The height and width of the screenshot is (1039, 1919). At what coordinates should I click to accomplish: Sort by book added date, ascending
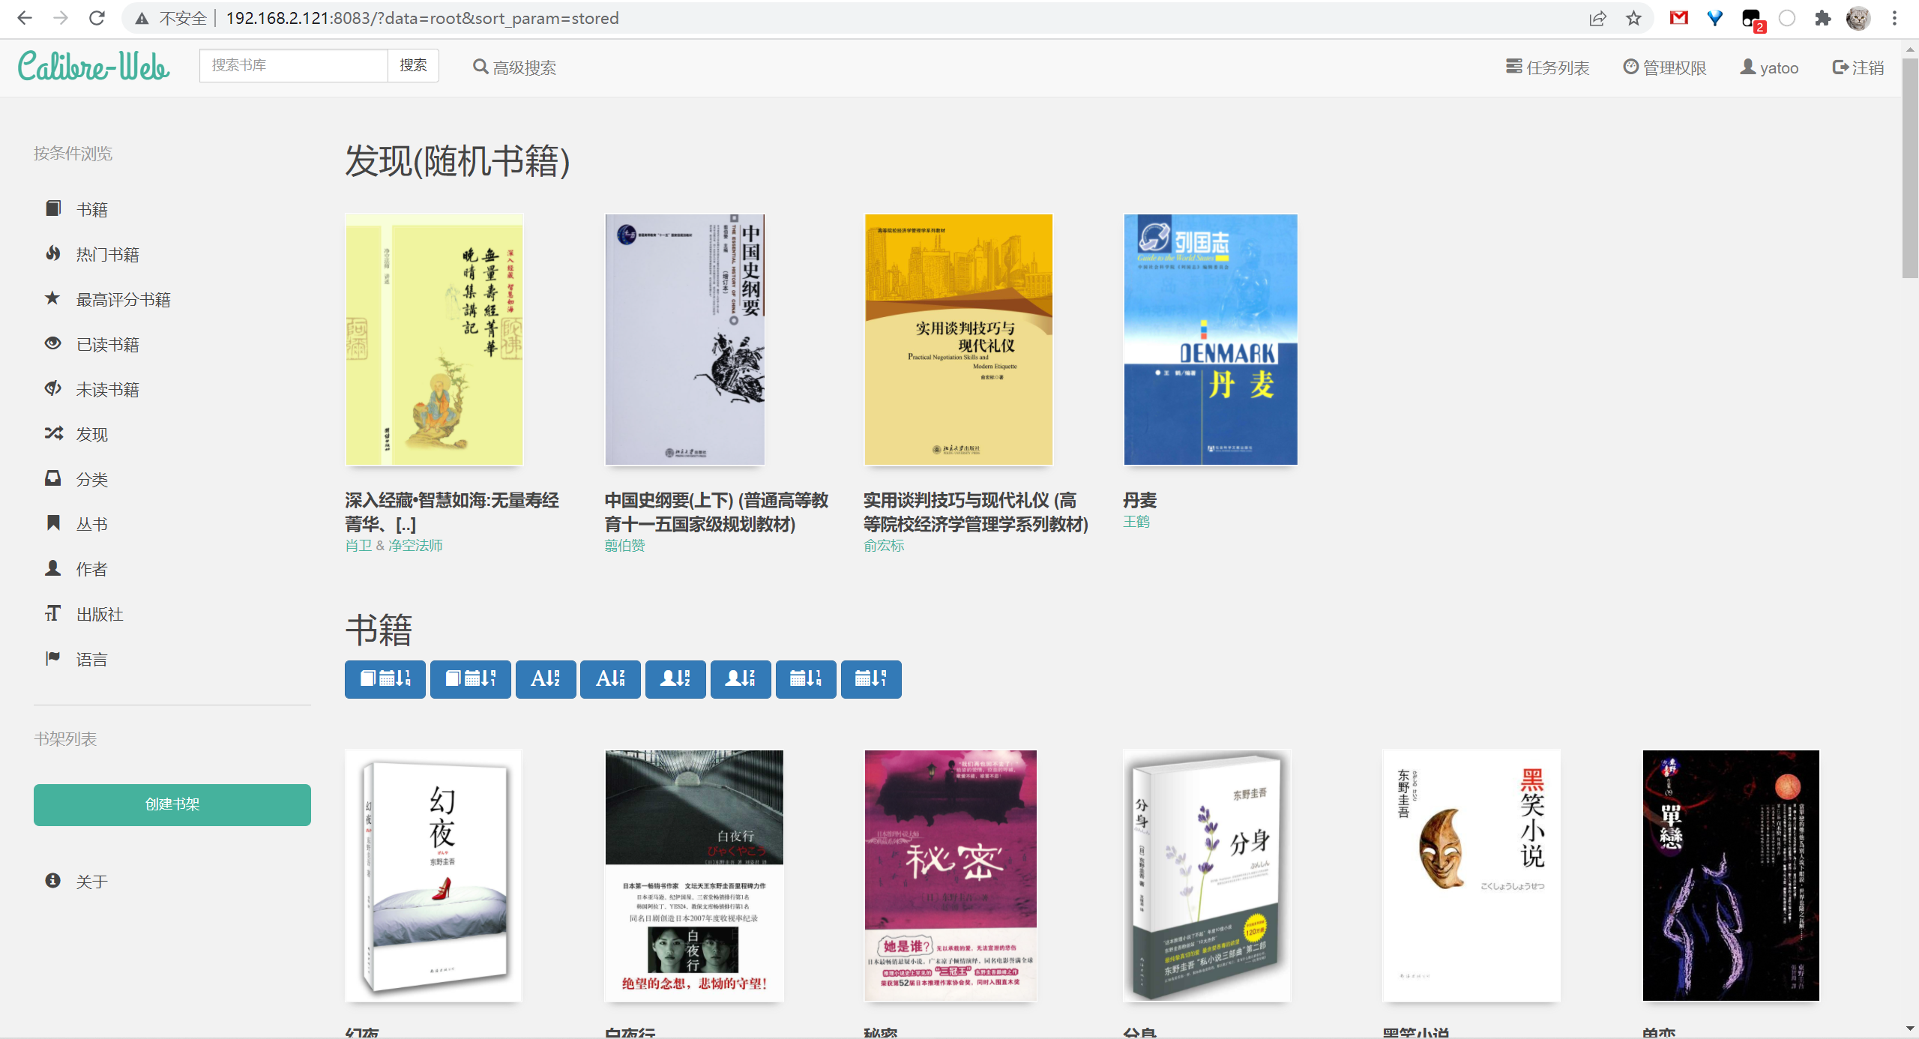coord(385,679)
